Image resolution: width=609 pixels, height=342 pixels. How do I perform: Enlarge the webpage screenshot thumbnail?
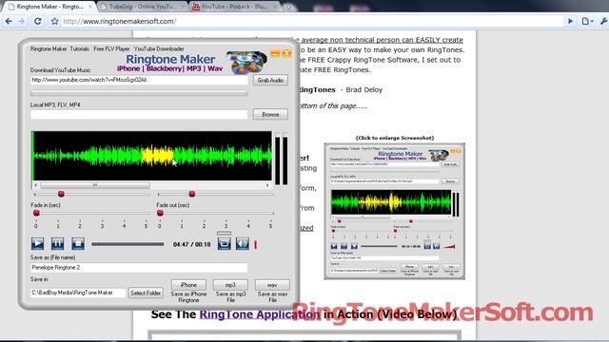395,211
